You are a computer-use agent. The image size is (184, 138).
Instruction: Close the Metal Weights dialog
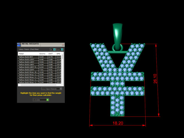(63, 44)
